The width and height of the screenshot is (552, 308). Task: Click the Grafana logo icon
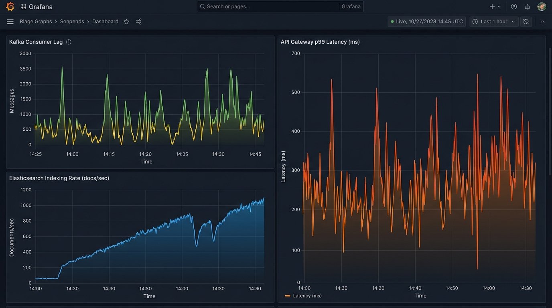10,6
